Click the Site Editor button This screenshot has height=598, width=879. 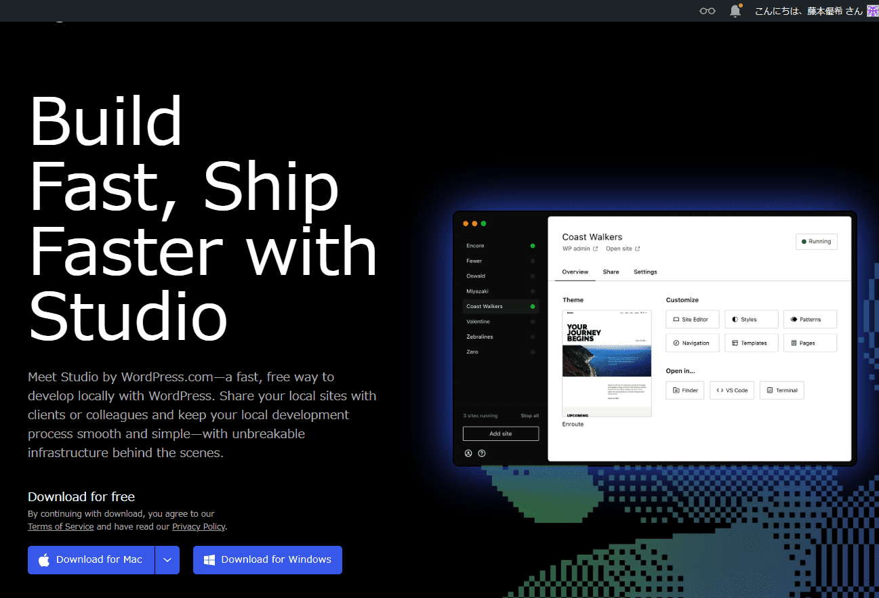click(692, 320)
